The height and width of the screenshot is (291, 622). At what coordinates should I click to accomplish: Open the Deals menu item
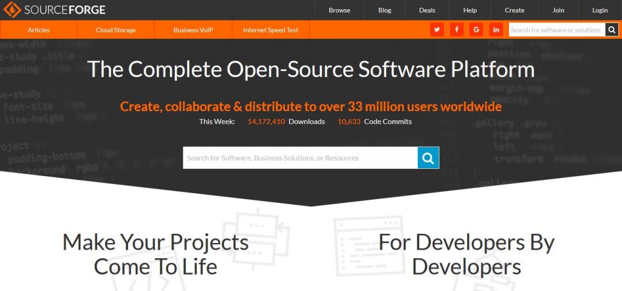(427, 10)
